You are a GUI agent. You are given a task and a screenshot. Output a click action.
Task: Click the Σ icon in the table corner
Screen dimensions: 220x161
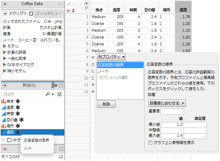point(73,11)
